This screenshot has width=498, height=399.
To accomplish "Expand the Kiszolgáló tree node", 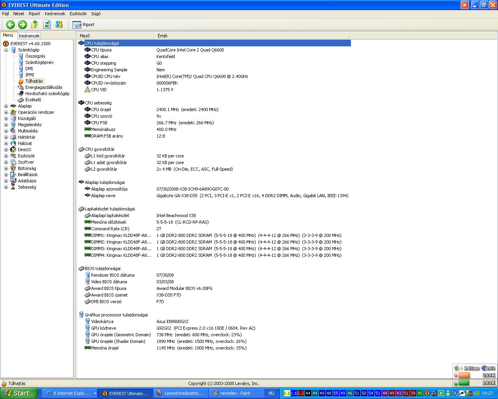I will pos(6,118).
